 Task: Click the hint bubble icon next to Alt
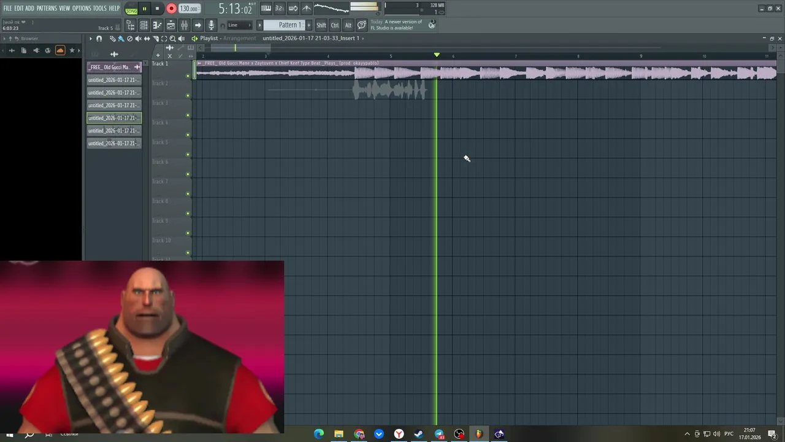[x=362, y=25]
